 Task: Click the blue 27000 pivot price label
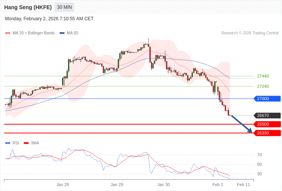pyautogui.click(x=267, y=99)
